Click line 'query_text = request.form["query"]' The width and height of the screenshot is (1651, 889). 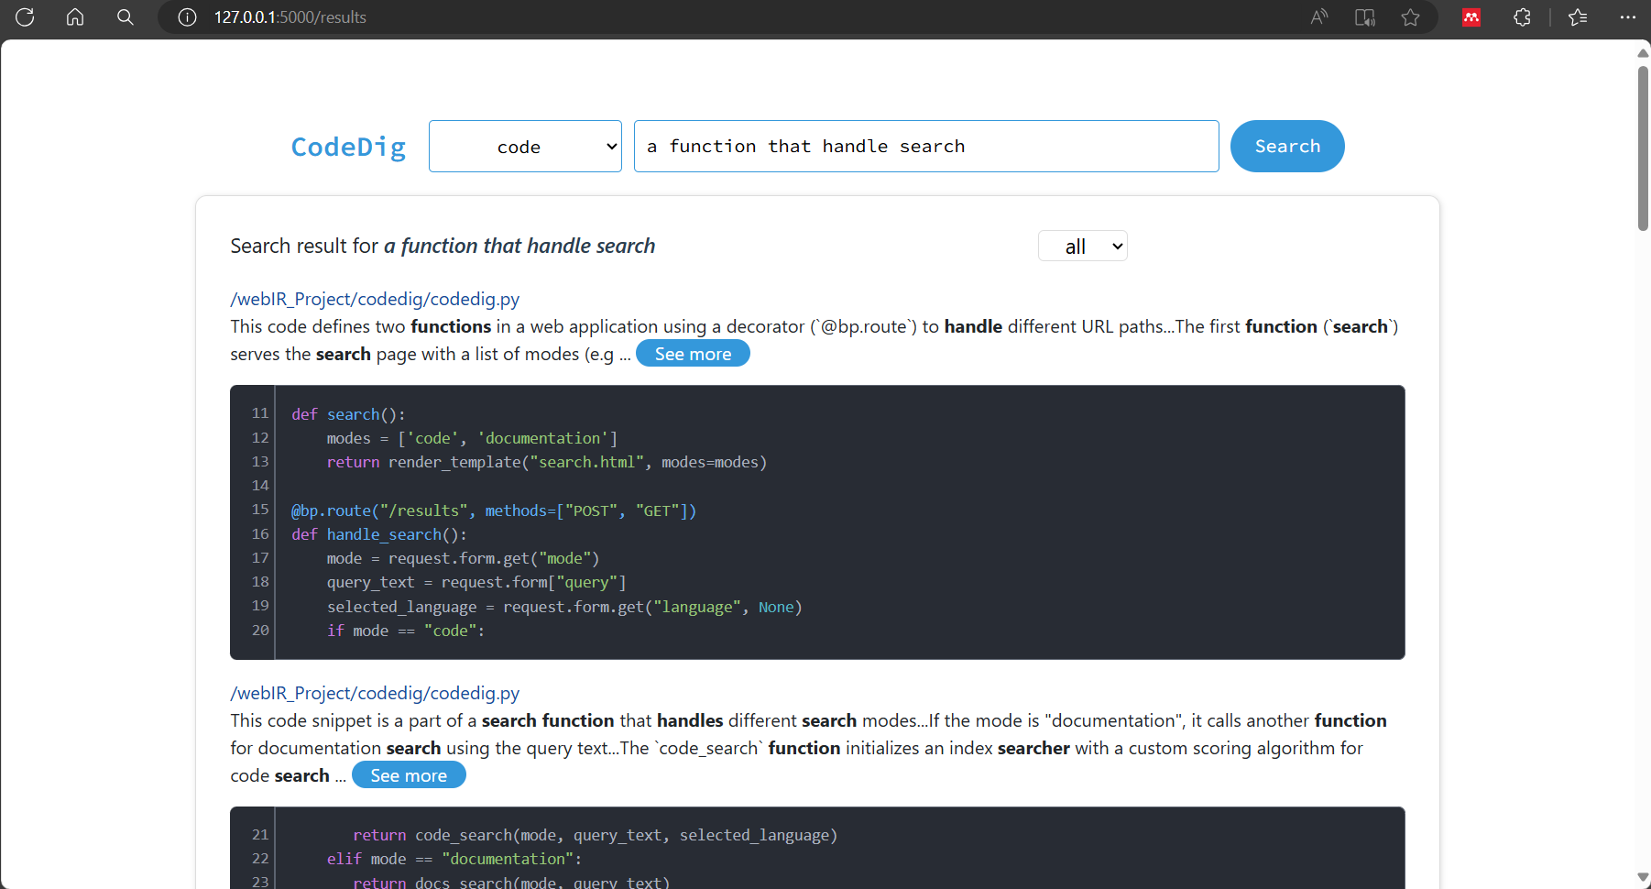pos(476,582)
